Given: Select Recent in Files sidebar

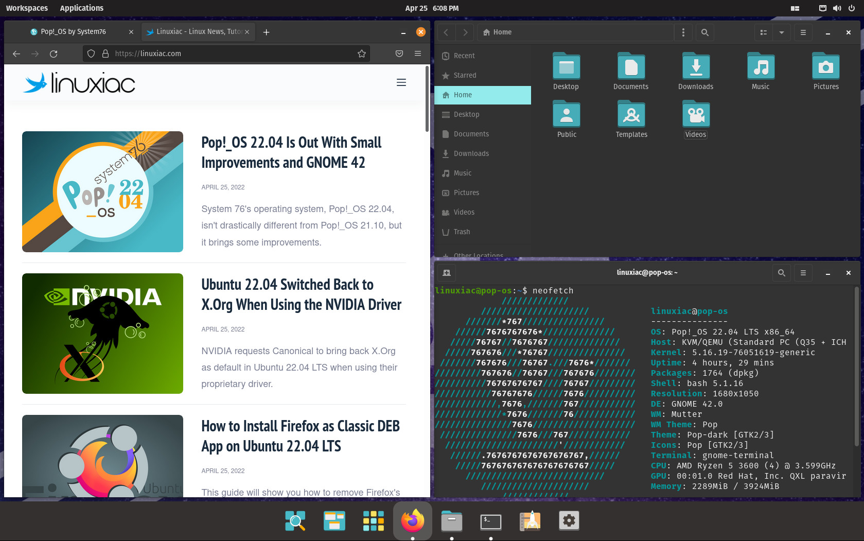Looking at the screenshot, I should [x=483, y=56].
